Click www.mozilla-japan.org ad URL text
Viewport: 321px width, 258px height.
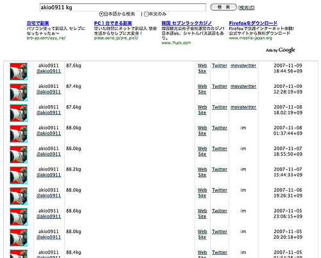pyautogui.click(x=250, y=38)
